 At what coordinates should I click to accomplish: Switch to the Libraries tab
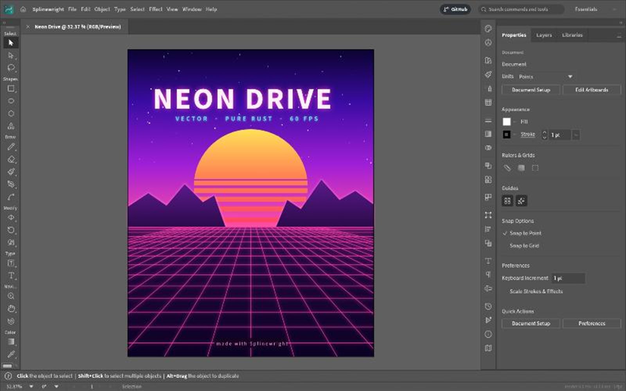pos(572,35)
